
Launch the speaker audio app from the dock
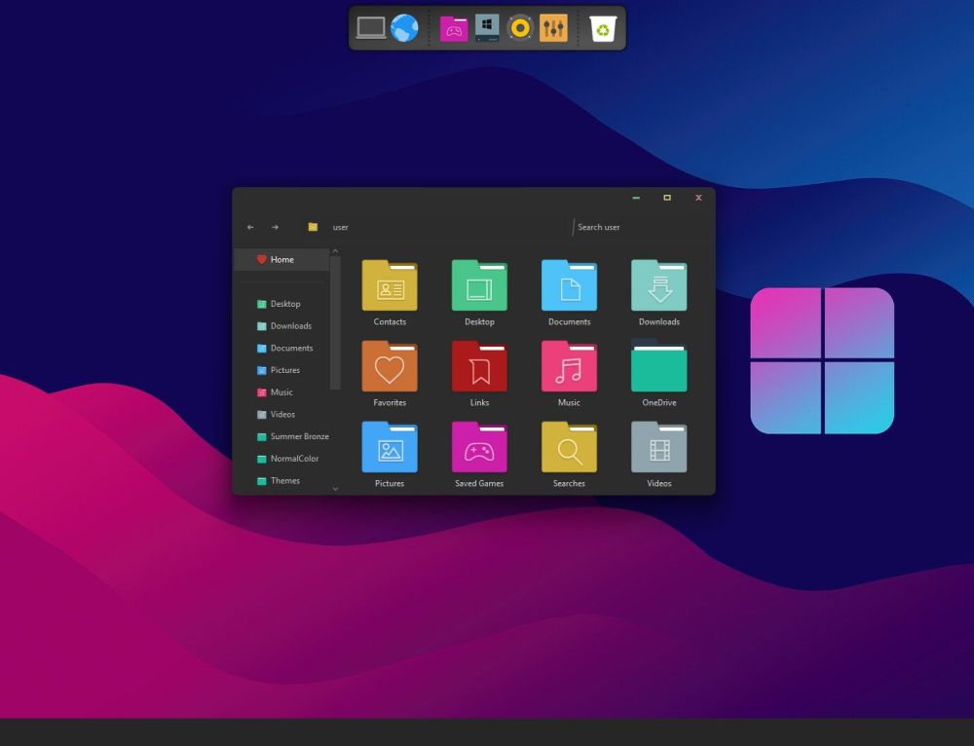click(519, 28)
